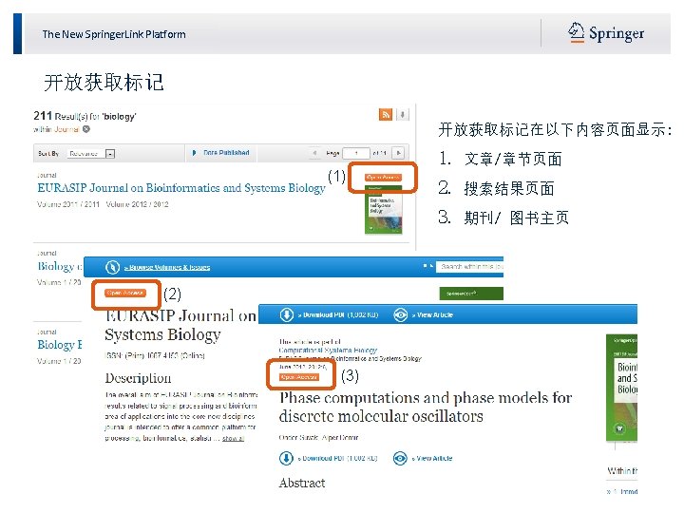
Task: Click the '文章/章节页面' list item
Action: pos(513,159)
